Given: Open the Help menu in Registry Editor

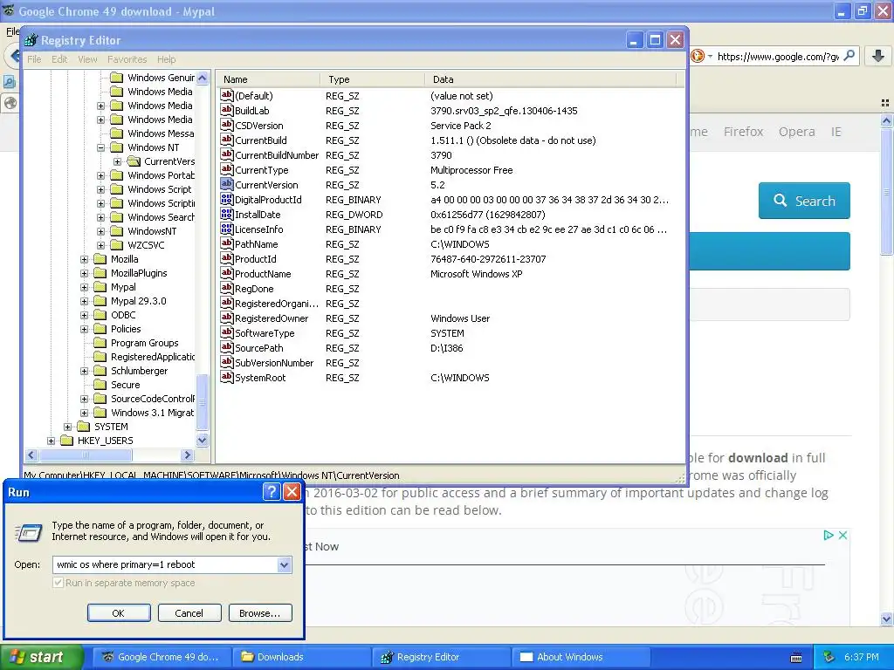Looking at the screenshot, I should pyautogui.click(x=167, y=59).
